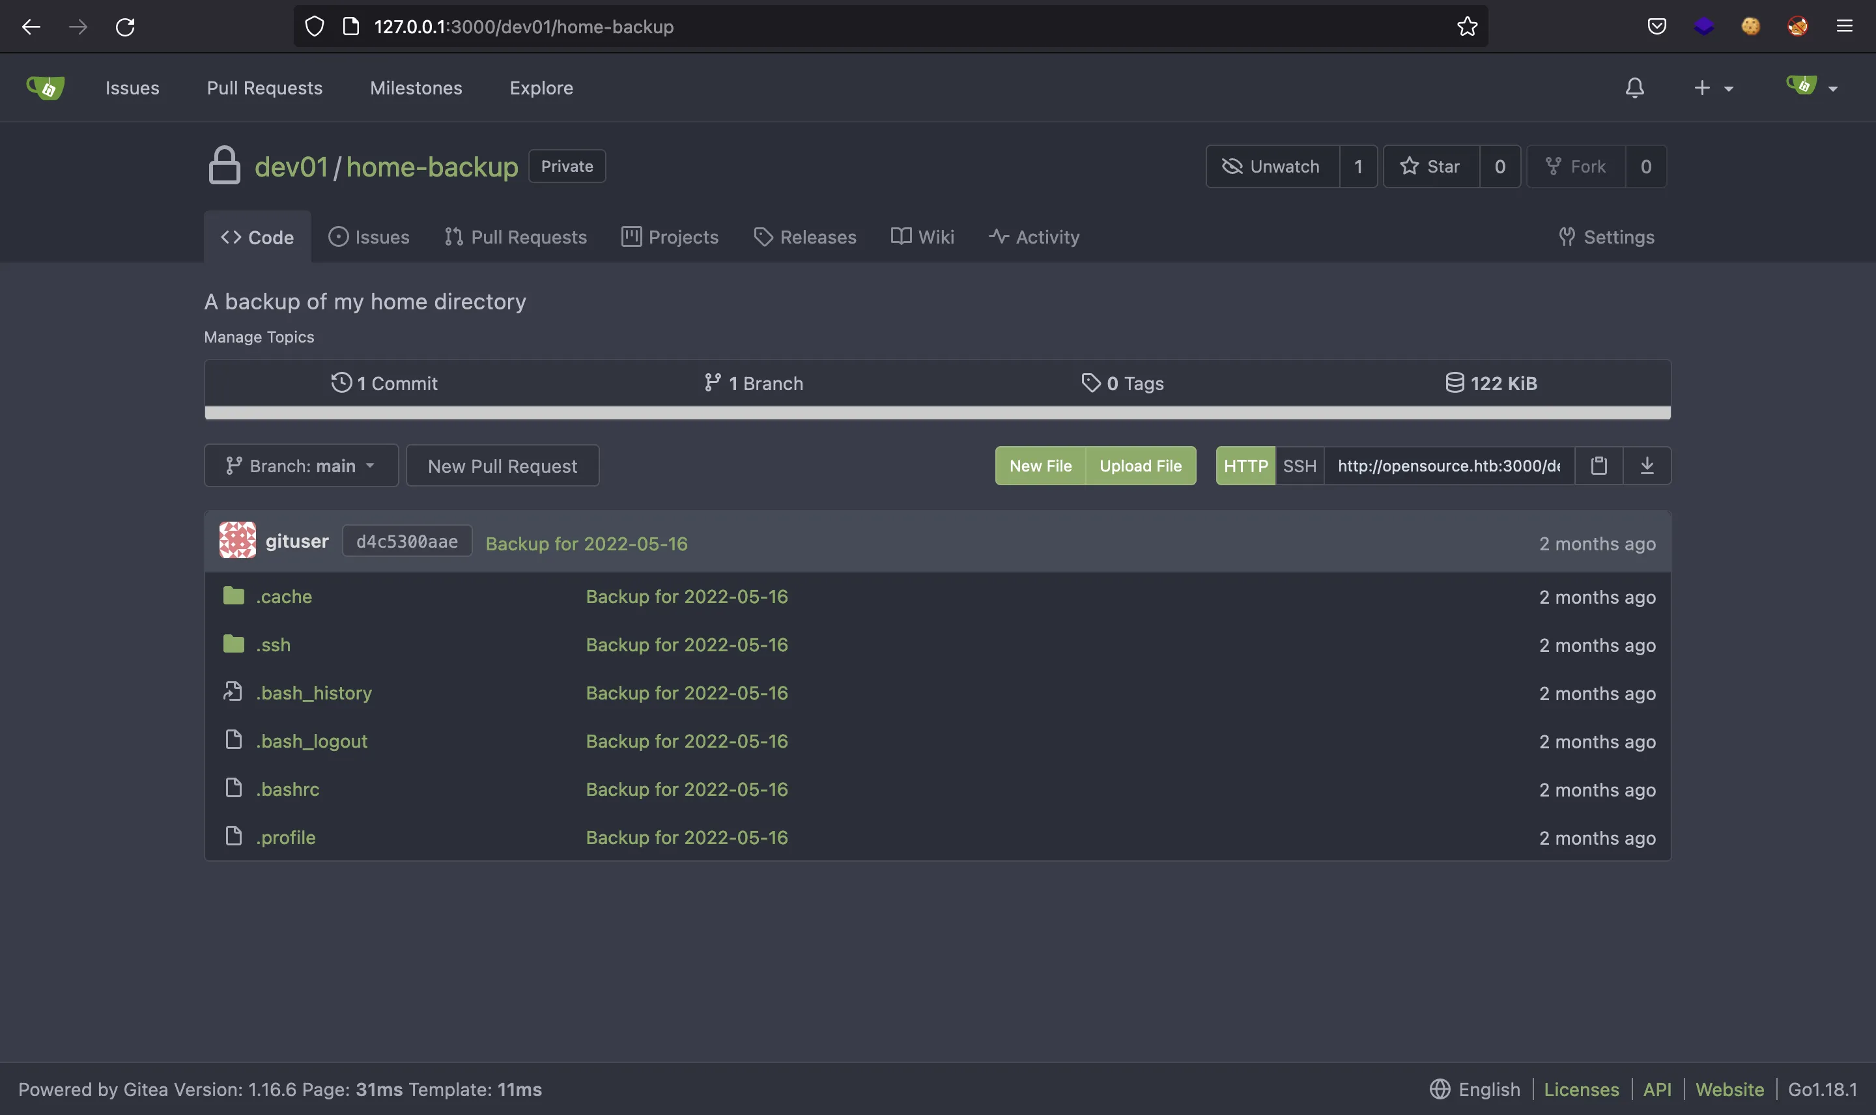Select the HTTP clone protocol
This screenshot has width=1876, height=1115.
point(1245,466)
